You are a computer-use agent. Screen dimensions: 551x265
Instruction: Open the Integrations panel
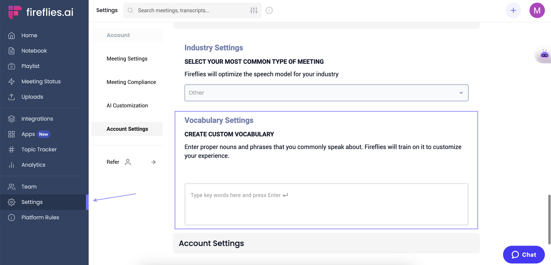coord(37,119)
